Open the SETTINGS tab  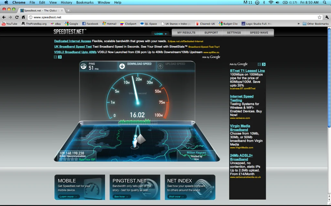tap(234, 33)
